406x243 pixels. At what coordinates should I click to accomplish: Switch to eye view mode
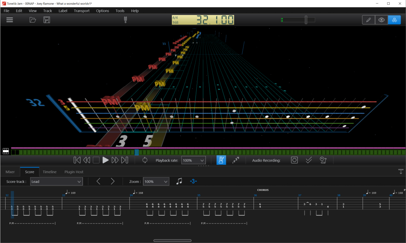click(381, 19)
